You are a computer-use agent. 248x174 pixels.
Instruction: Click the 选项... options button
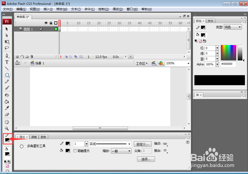coord(146,159)
